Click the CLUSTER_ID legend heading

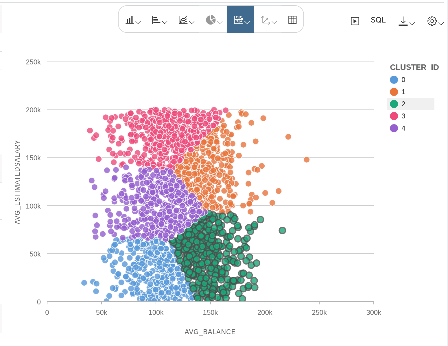tap(414, 67)
